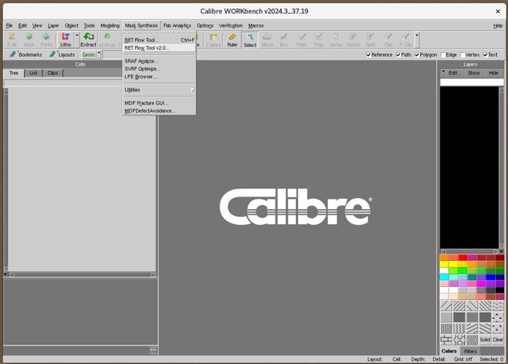Image resolution: width=508 pixels, height=364 pixels.
Task: Click the Calibre toolbar icon
Action: tap(213, 40)
